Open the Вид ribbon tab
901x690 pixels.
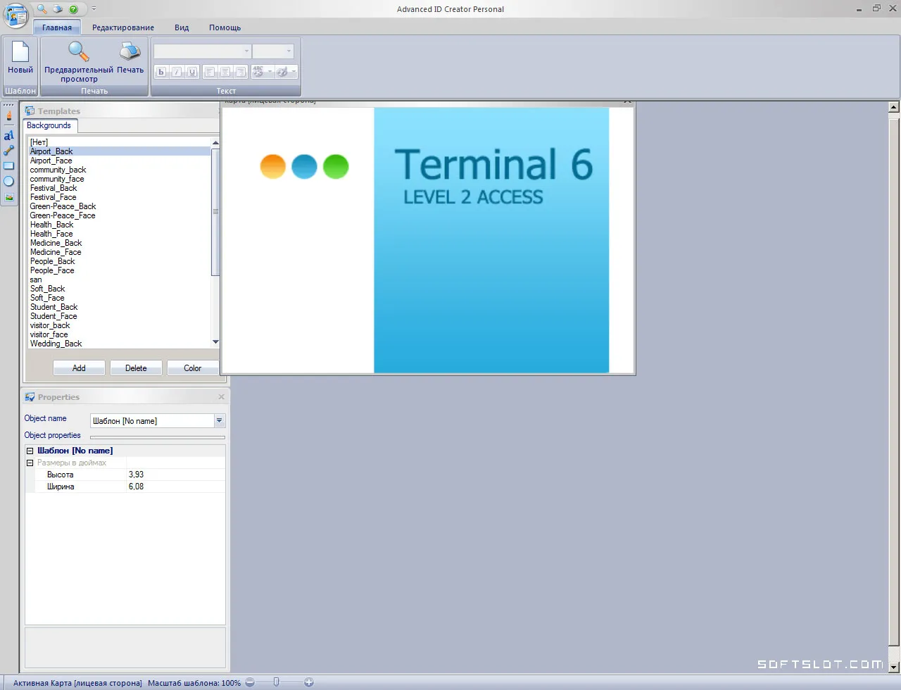[x=182, y=27]
